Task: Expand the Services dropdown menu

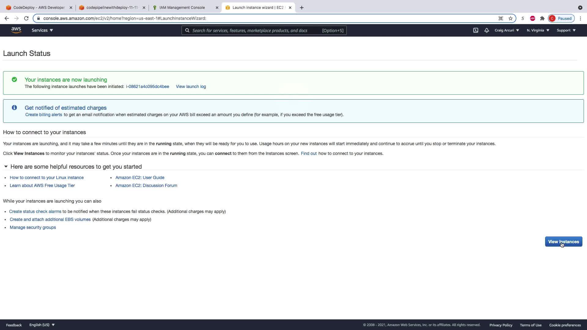Action: pos(42,30)
